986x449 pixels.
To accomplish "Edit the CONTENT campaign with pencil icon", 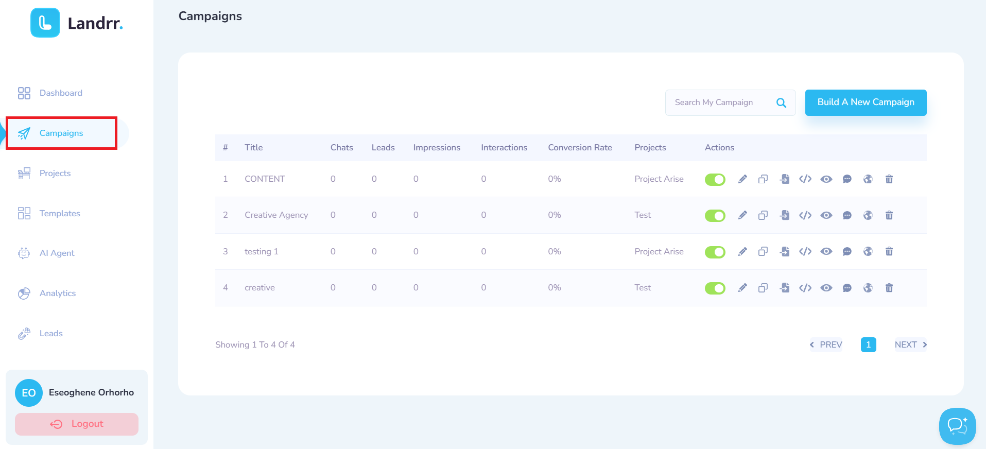I will 742,179.
